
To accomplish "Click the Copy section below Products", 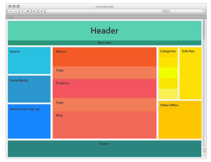I will (x=105, y=104).
